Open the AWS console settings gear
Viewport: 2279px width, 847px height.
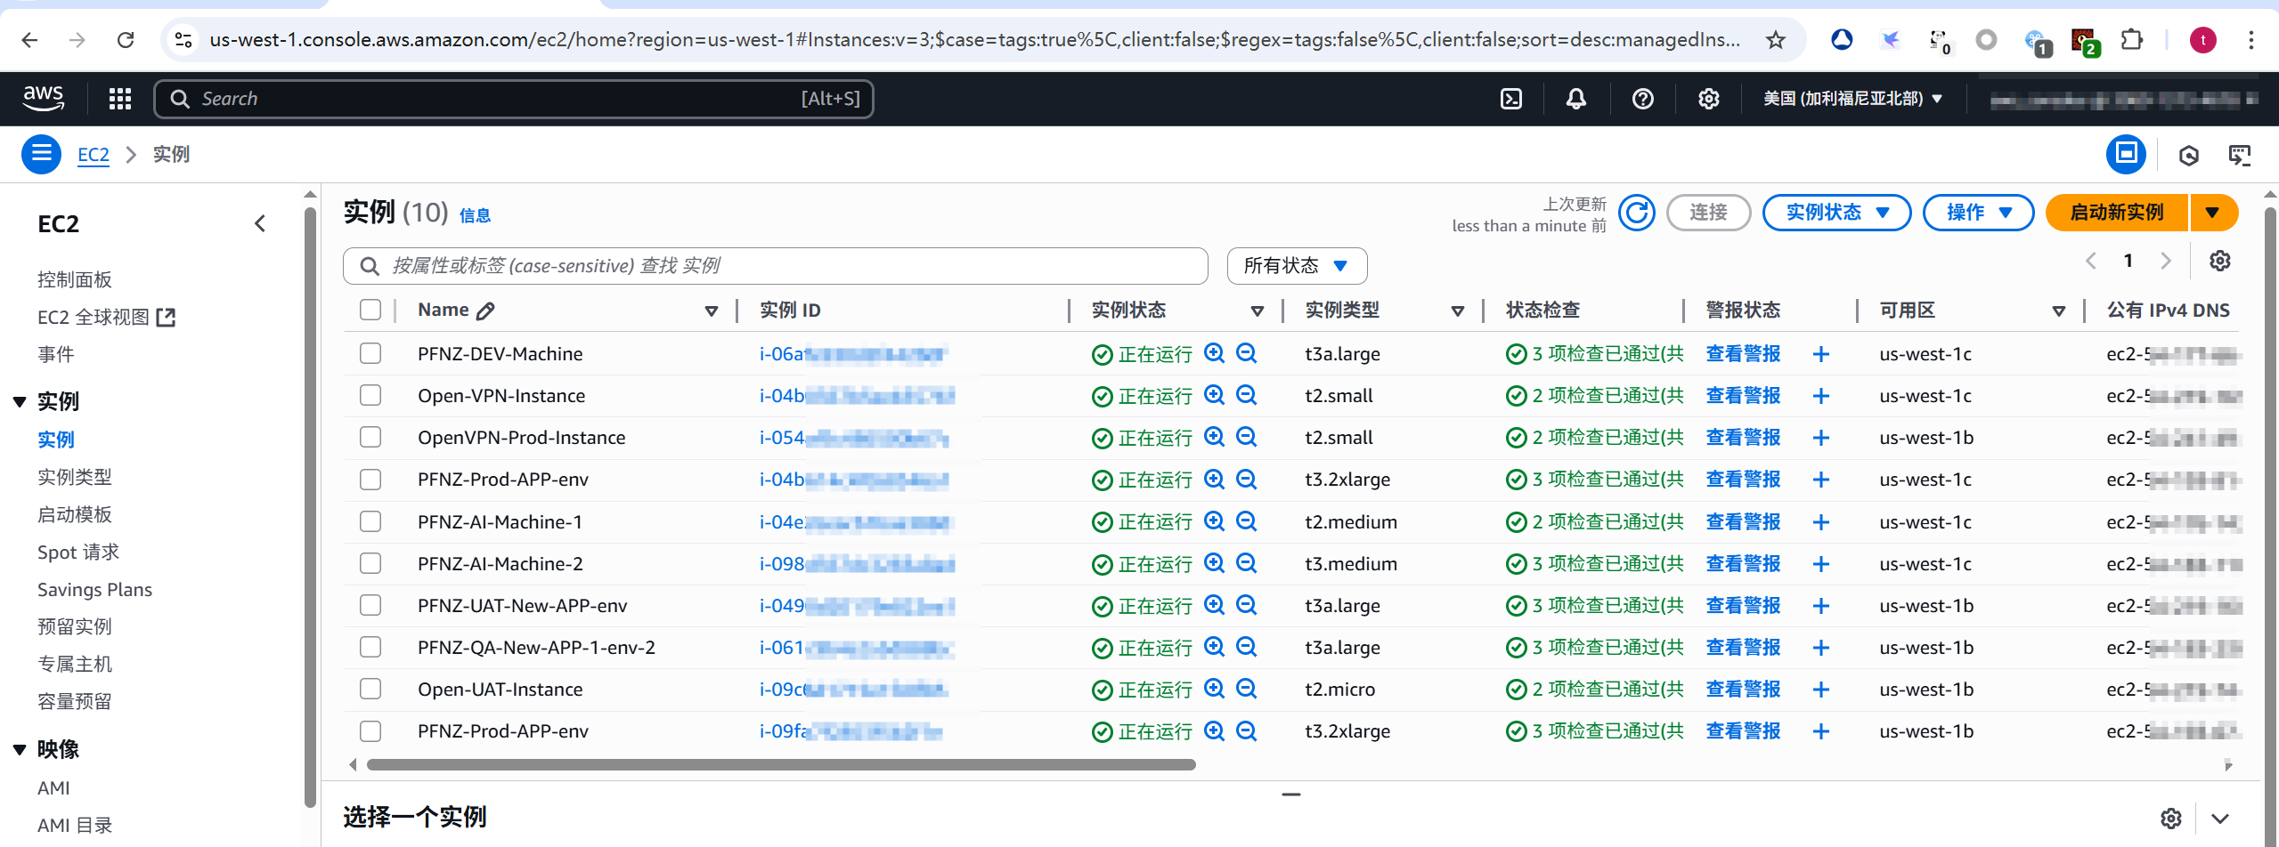[x=1708, y=99]
